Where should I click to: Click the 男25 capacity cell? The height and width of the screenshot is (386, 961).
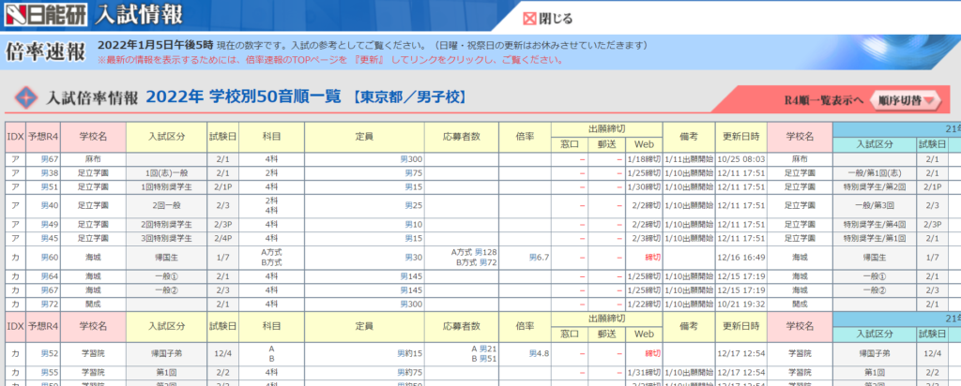[x=414, y=205]
